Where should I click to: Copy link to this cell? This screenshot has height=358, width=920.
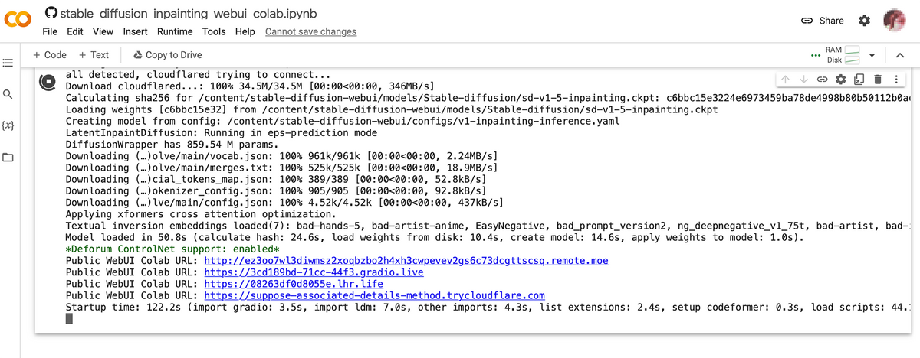[822, 80]
